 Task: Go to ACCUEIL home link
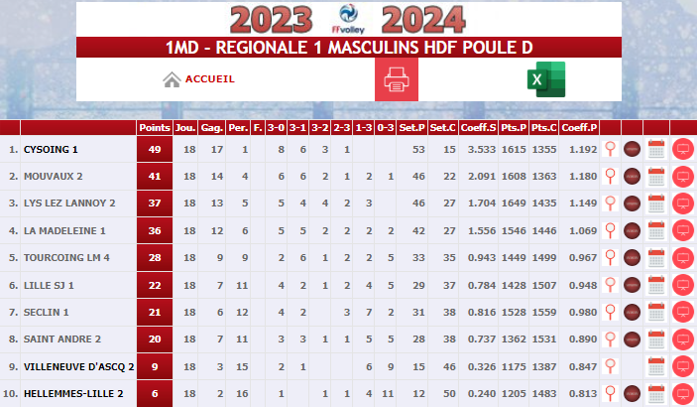pos(198,79)
